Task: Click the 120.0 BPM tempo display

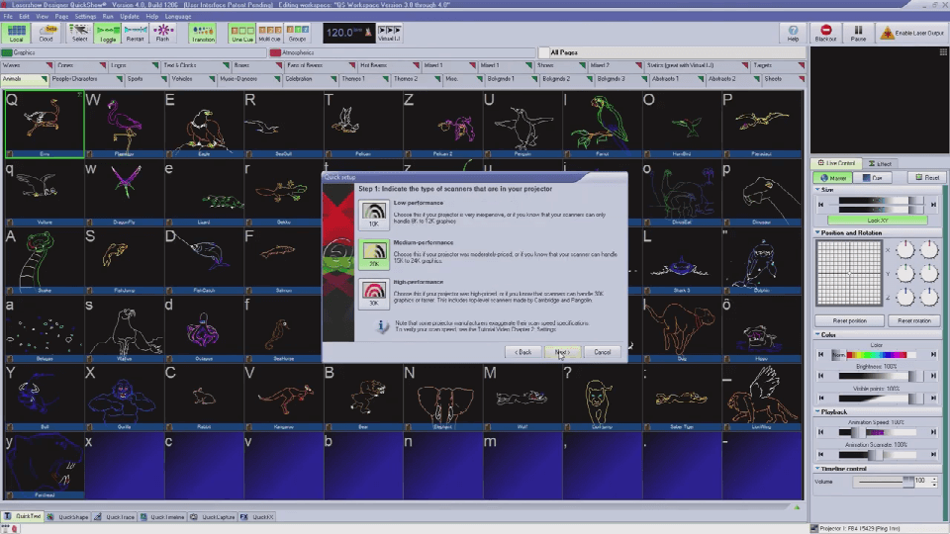Action: click(x=349, y=33)
